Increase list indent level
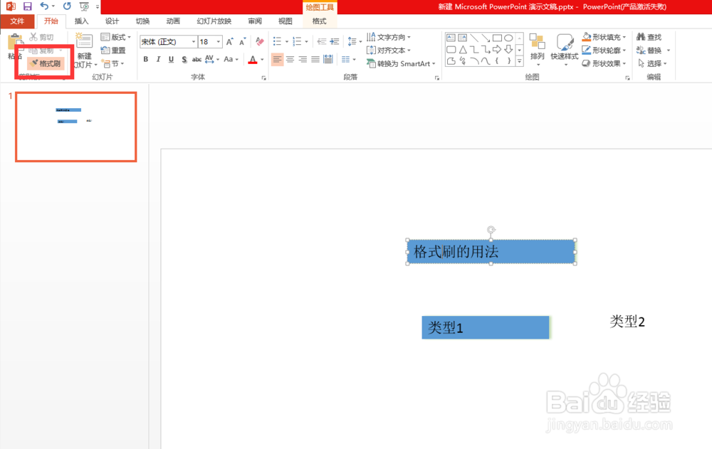Image resolution: width=712 pixels, height=449 pixels. coord(335,42)
